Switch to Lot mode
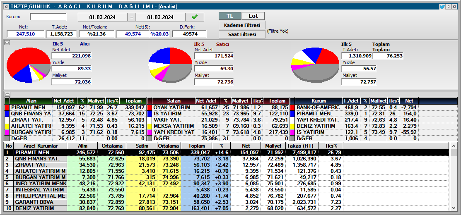Image resolution: width=461 pixels, height=215 pixels. (x=253, y=16)
